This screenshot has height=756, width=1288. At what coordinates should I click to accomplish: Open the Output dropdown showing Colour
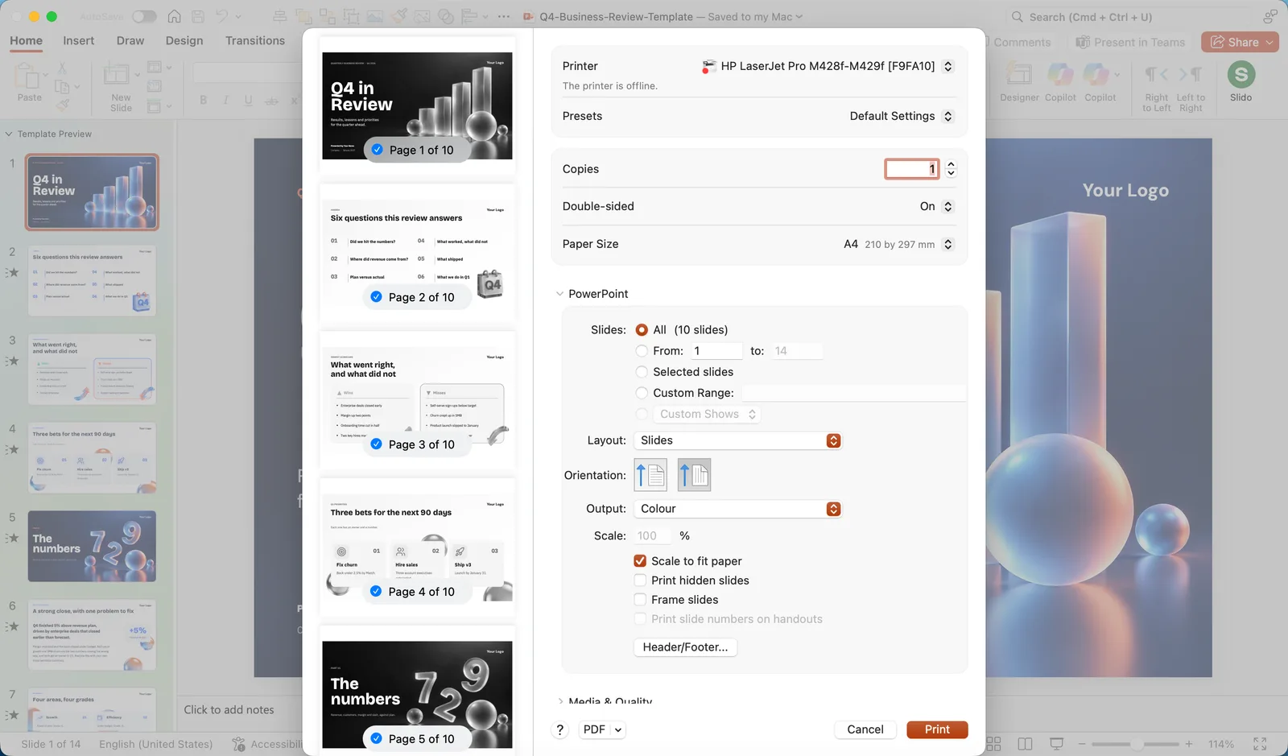[737, 509]
